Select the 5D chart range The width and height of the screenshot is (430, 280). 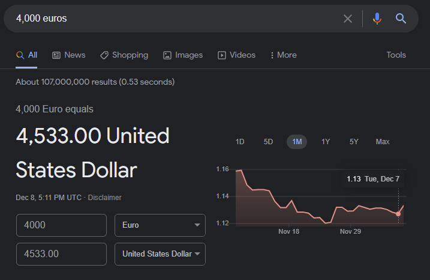point(268,142)
